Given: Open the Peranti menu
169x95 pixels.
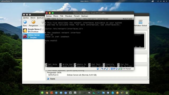Looking at the screenshot, I should click(77, 16).
